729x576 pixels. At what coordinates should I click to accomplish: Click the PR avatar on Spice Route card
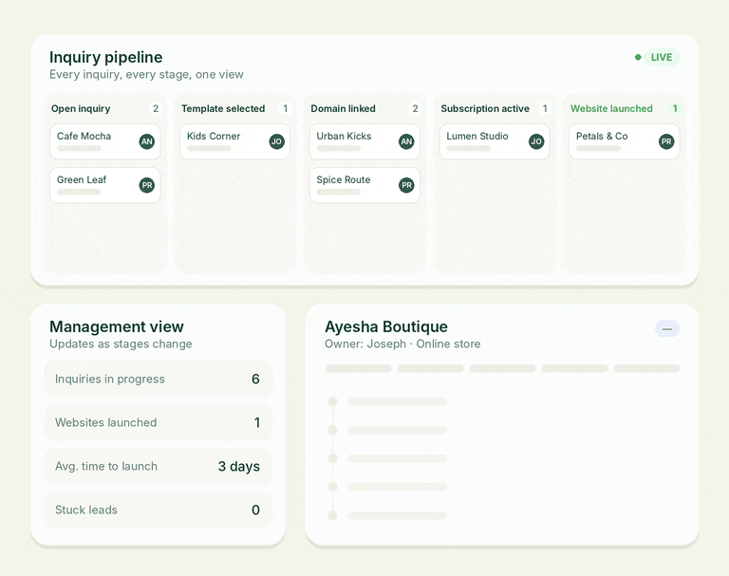tap(406, 185)
